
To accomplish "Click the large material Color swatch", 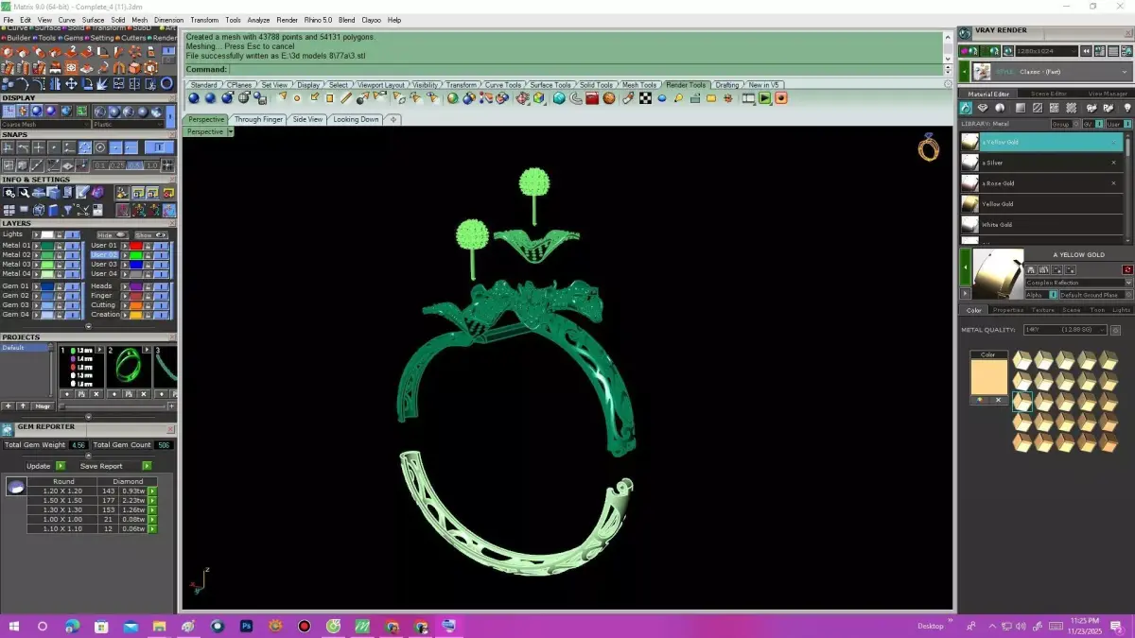I will coord(988,377).
